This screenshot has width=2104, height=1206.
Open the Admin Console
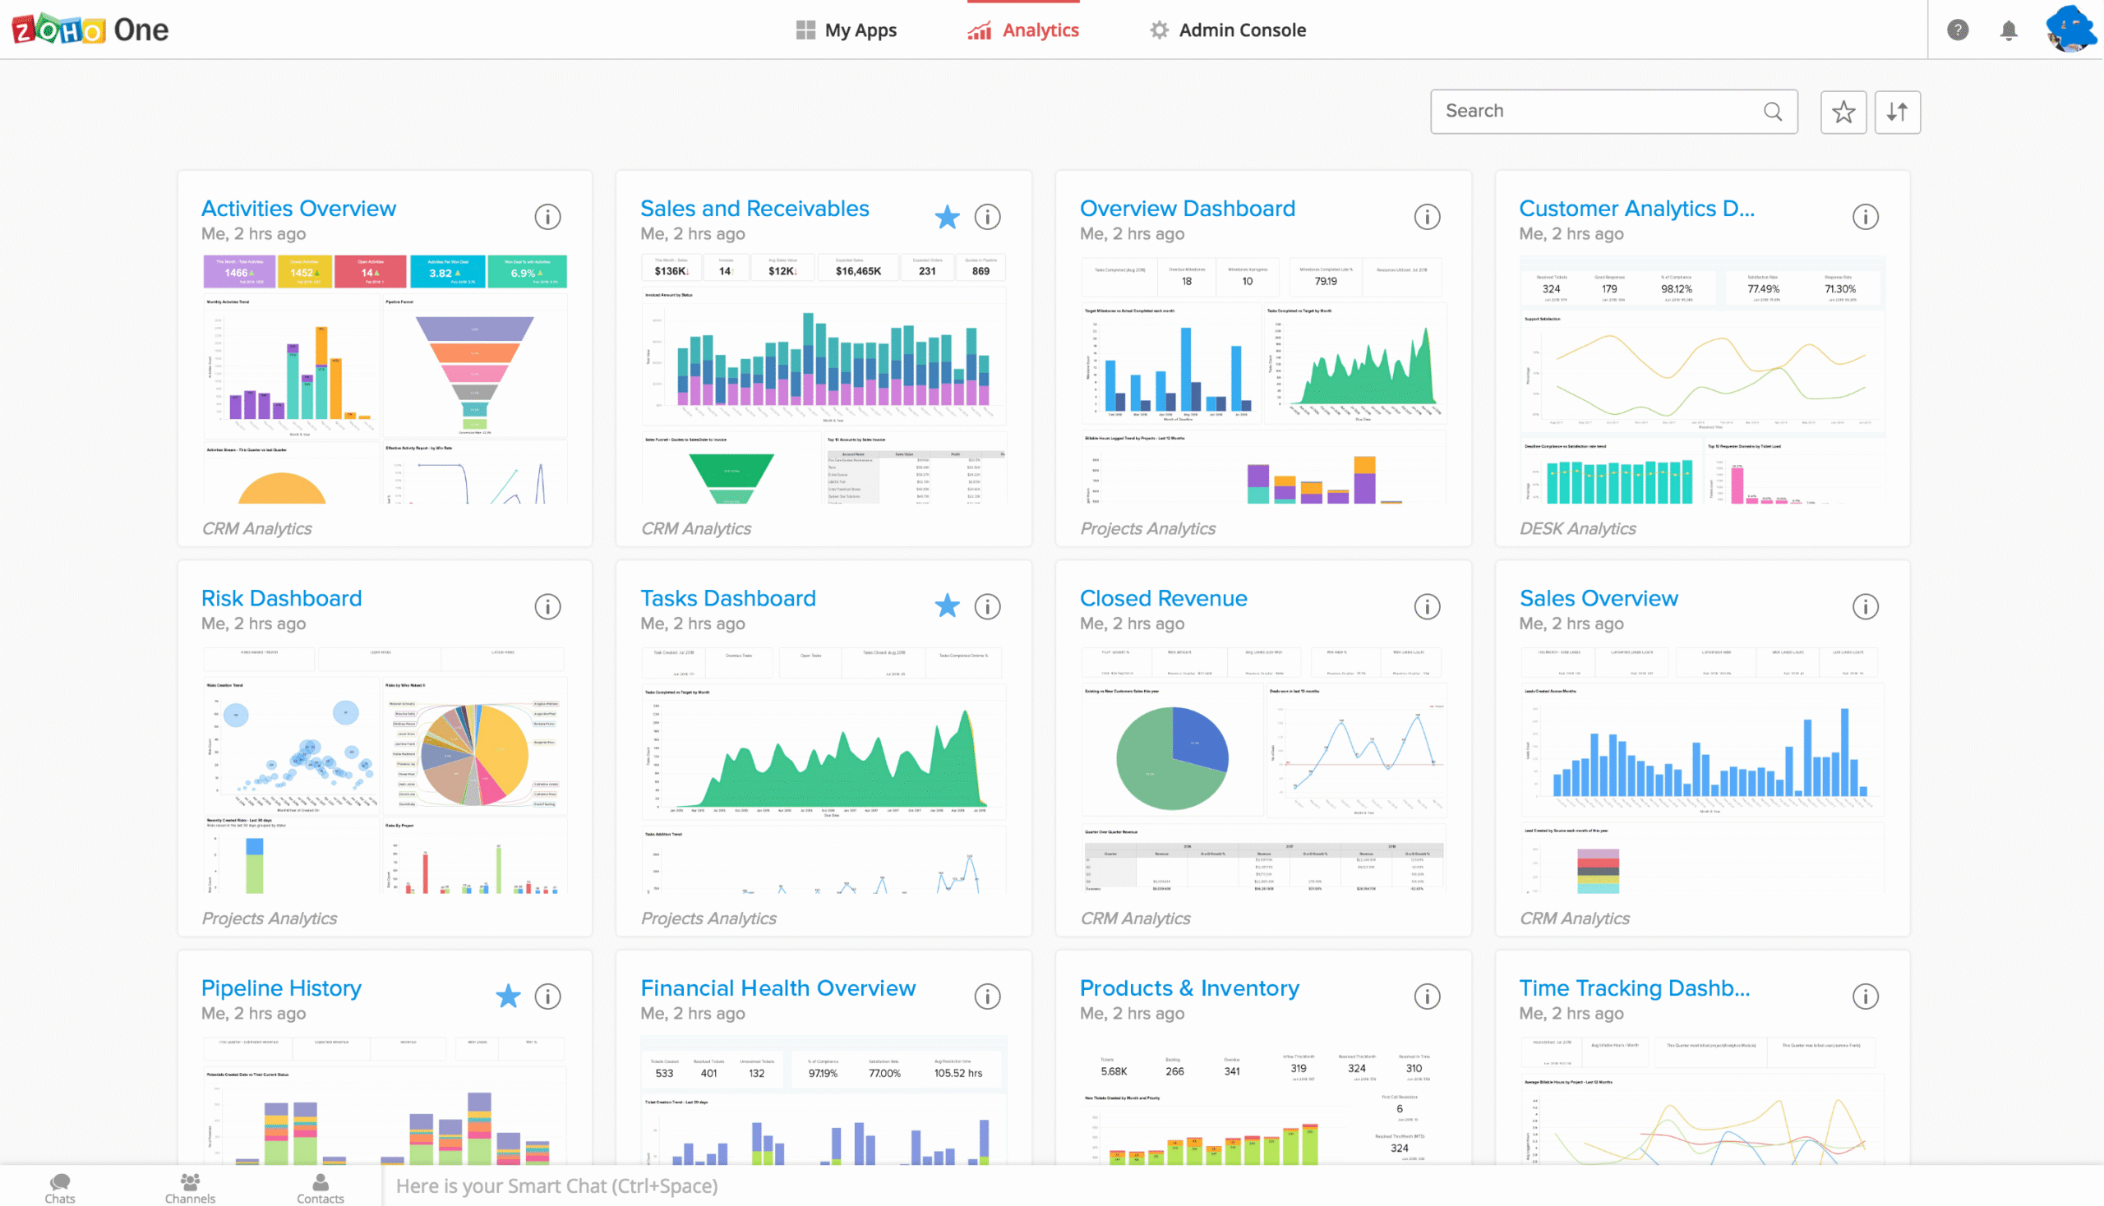point(1227,30)
